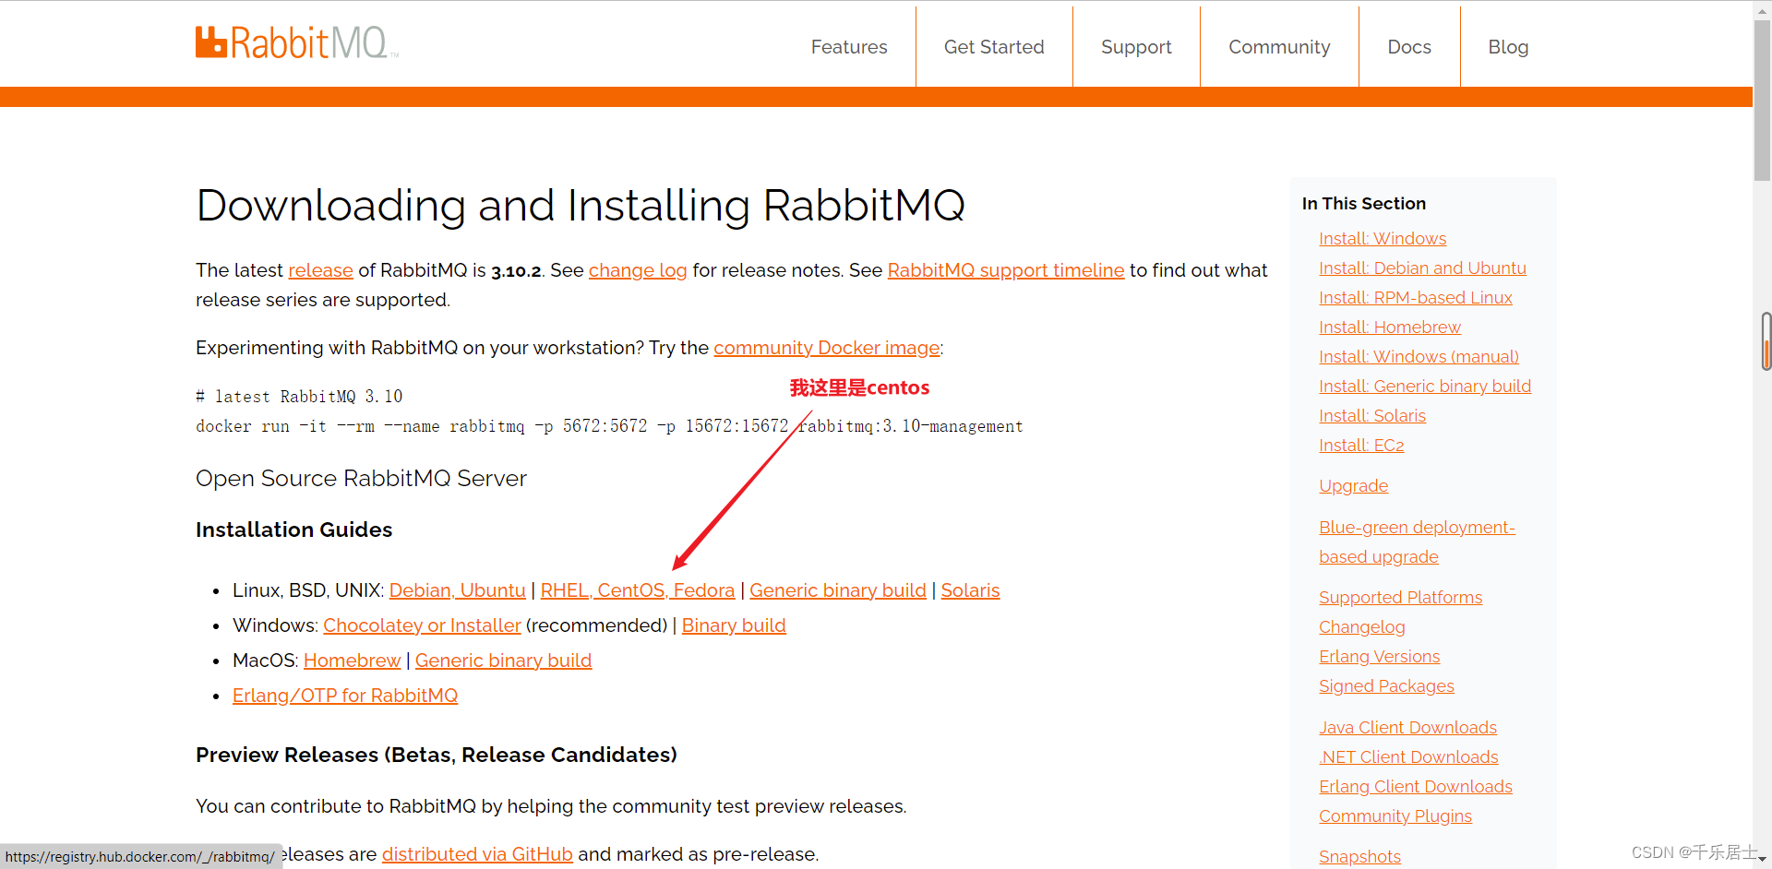Open the Changelog sidebar link
The height and width of the screenshot is (869, 1772).
[x=1361, y=627]
